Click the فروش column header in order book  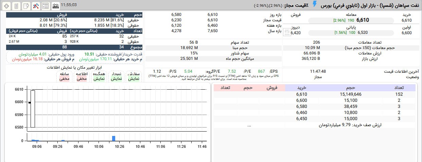click(x=271, y=88)
